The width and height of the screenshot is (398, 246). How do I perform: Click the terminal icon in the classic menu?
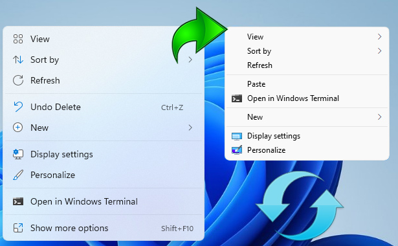click(x=237, y=98)
